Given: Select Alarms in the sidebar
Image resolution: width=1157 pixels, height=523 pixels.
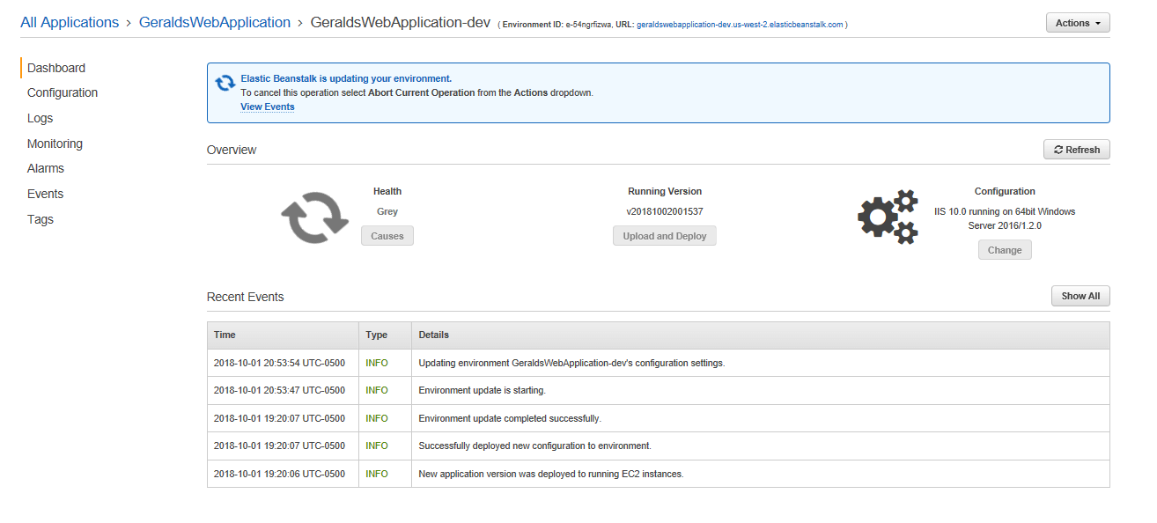Looking at the screenshot, I should coord(46,168).
